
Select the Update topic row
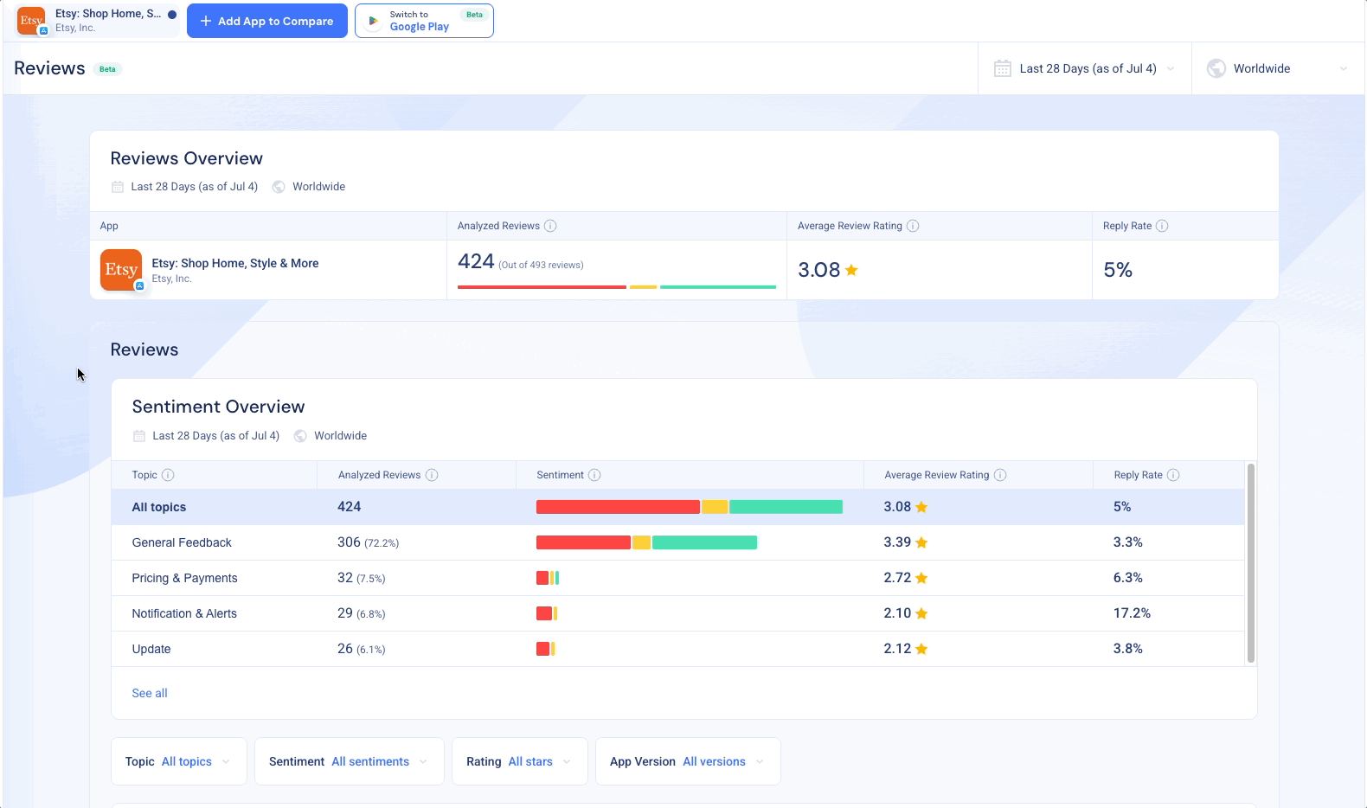[677, 649]
